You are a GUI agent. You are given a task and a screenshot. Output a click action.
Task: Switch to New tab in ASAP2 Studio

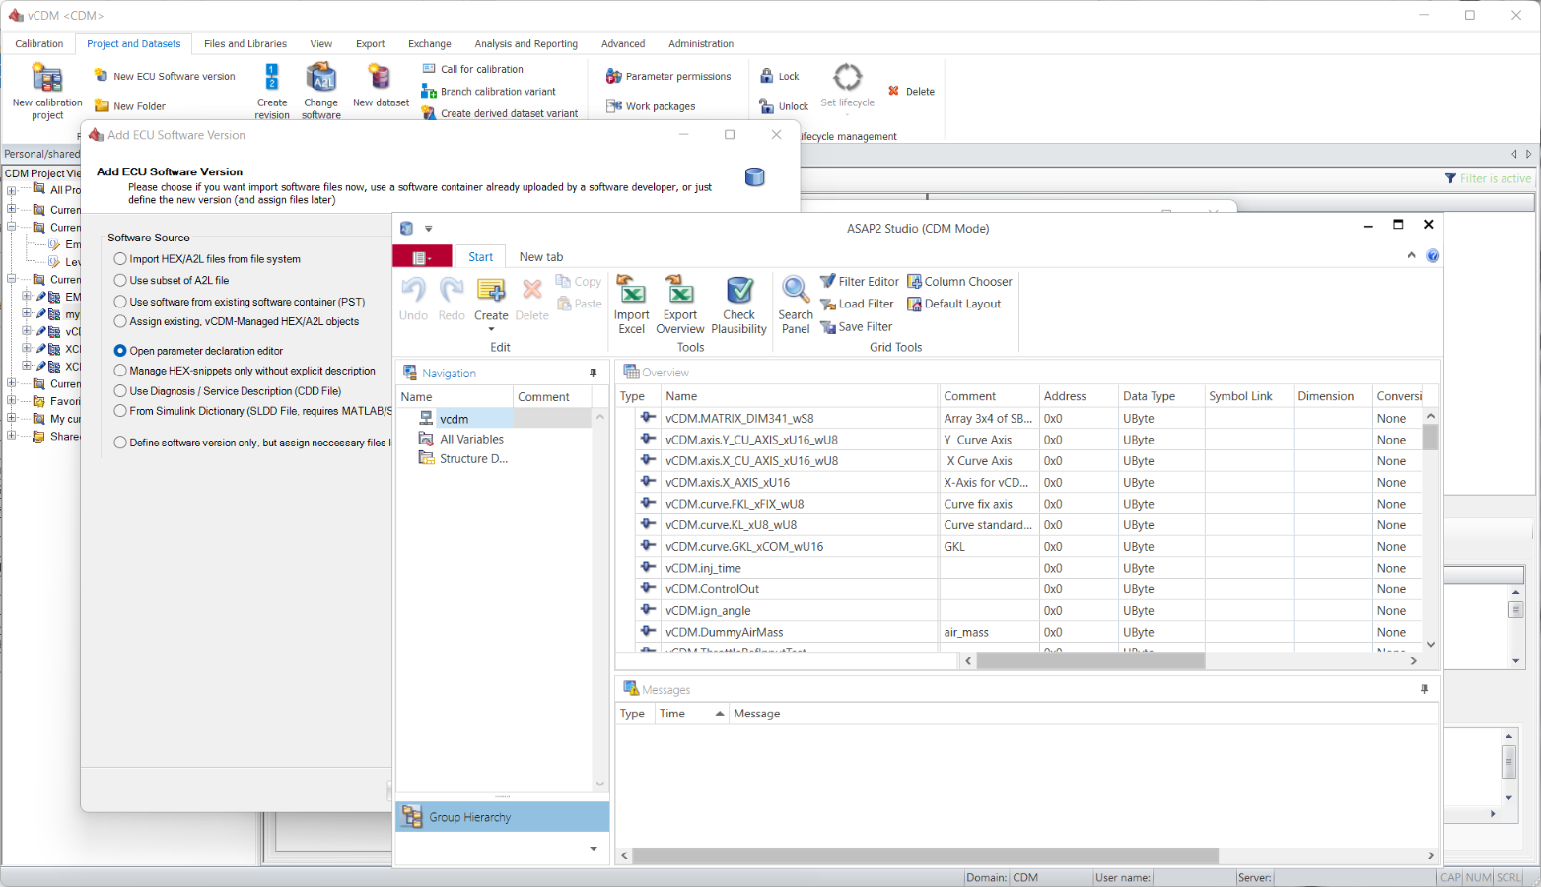tap(541, 257)
